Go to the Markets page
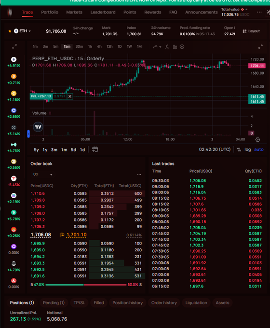This screenshot has height=328, width=270. [x=74, y=12]
